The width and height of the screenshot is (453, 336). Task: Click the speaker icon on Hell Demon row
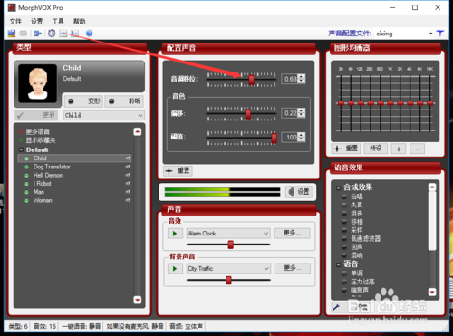click(x=128, y=175)
